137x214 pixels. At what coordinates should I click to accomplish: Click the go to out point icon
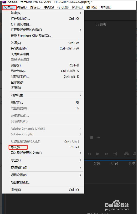(x=116, y=154)
